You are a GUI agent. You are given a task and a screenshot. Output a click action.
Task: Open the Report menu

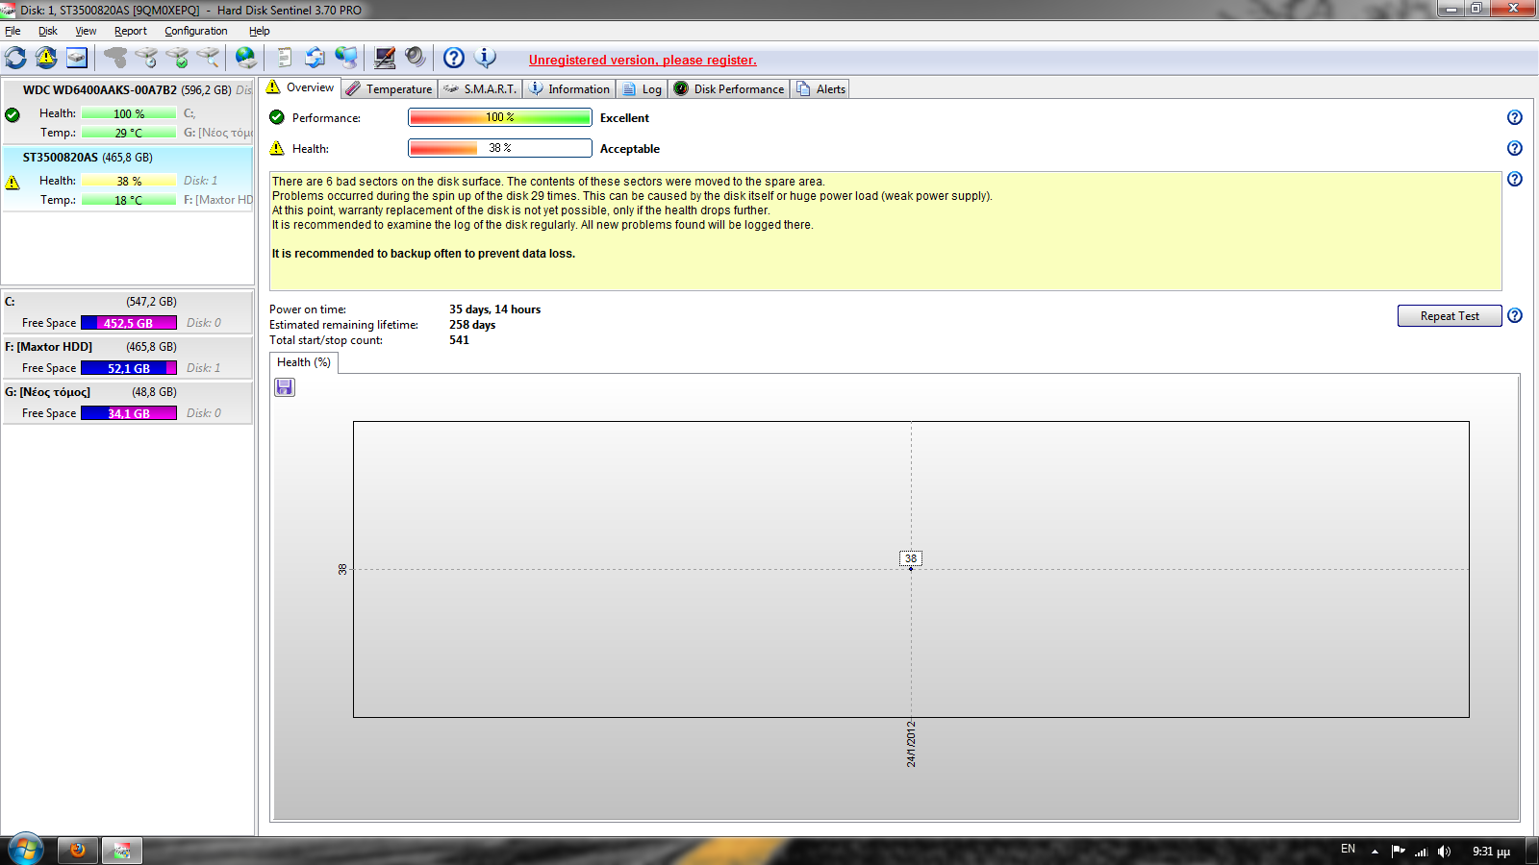pos(131,31)
